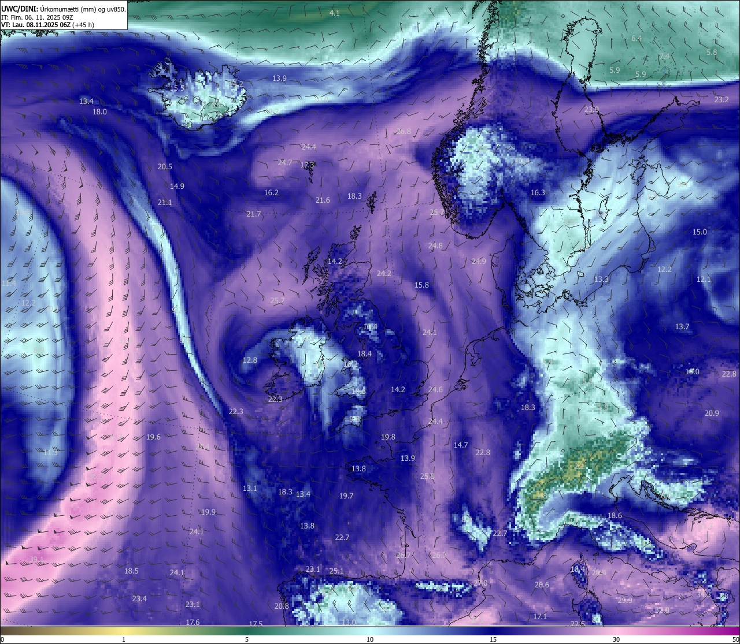Click the 6.4 value label
The width and height of the screenshot is (740, 644).
pos(637,38)
